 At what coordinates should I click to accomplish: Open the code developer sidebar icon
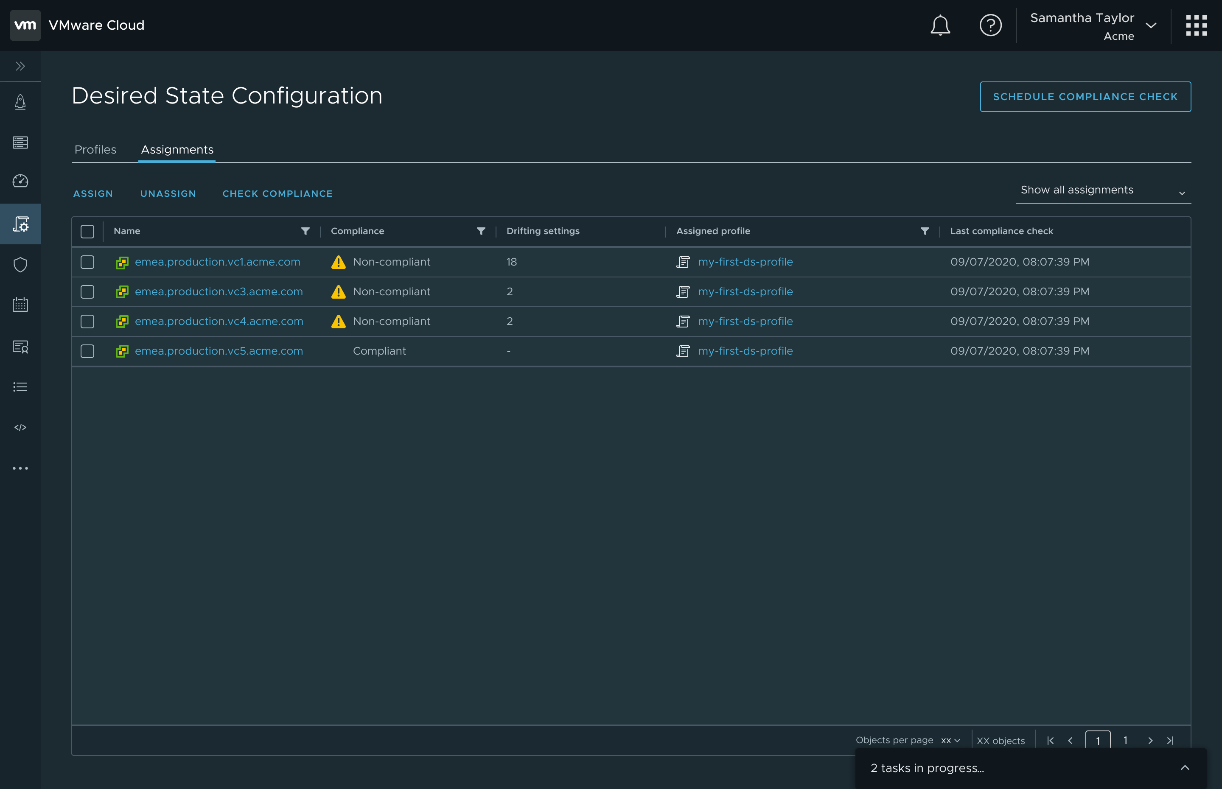pos(20,427)
